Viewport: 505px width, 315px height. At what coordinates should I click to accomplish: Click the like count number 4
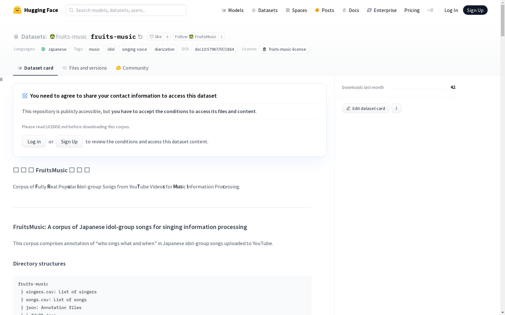(167, 37)
